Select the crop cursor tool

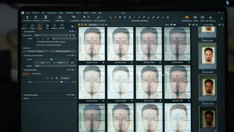pyautogui.click(x=125, y=17)
